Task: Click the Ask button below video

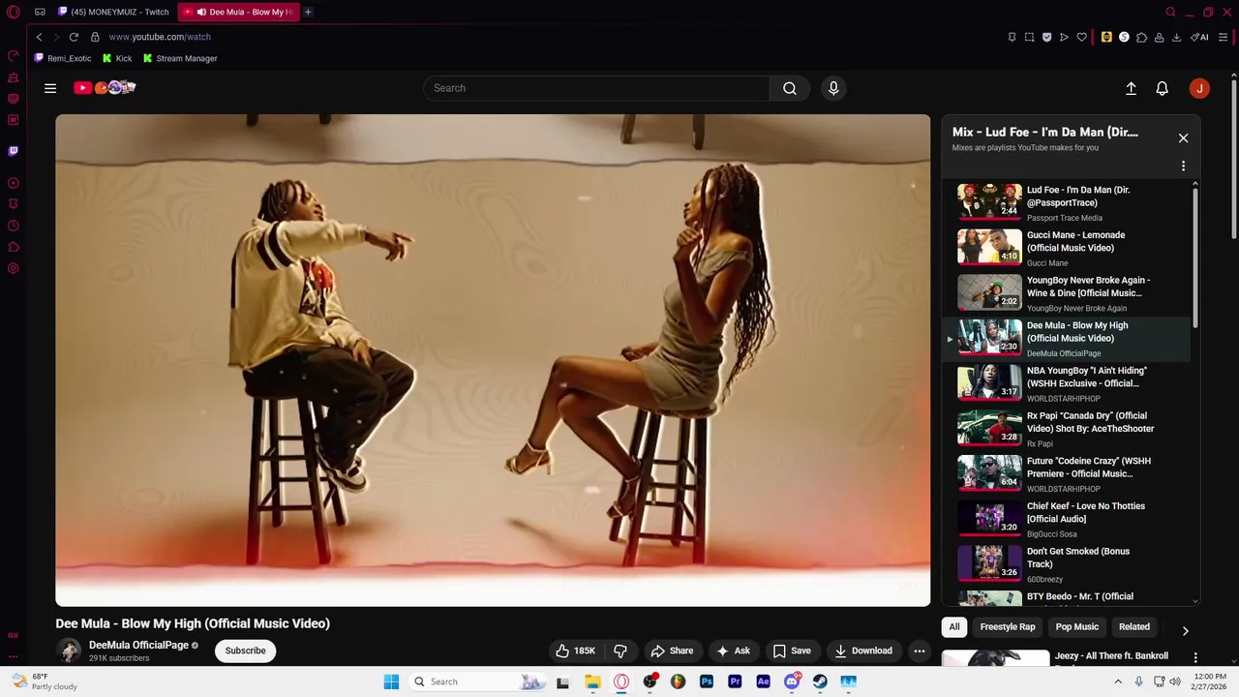Action: point(733,651)
